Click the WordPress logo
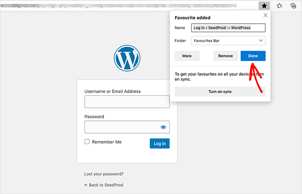Viewport: 302px width, 194px height. [127, 58]
